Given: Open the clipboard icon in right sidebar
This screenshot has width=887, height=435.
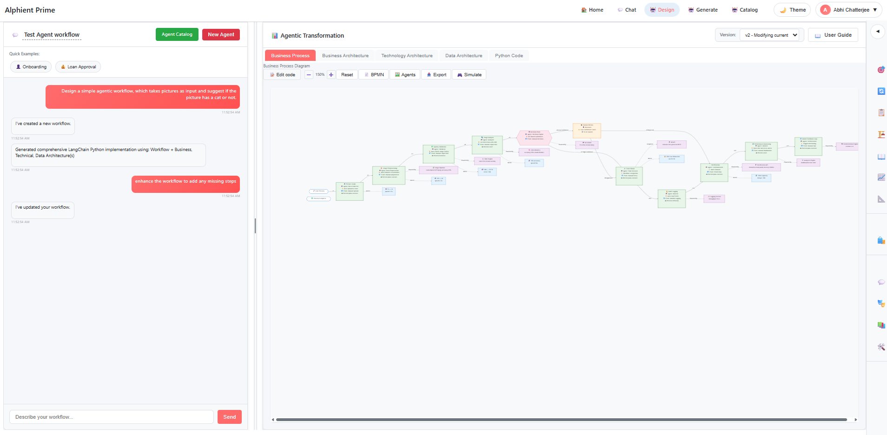Looking at the screenshot, I should tap(881, 112).
